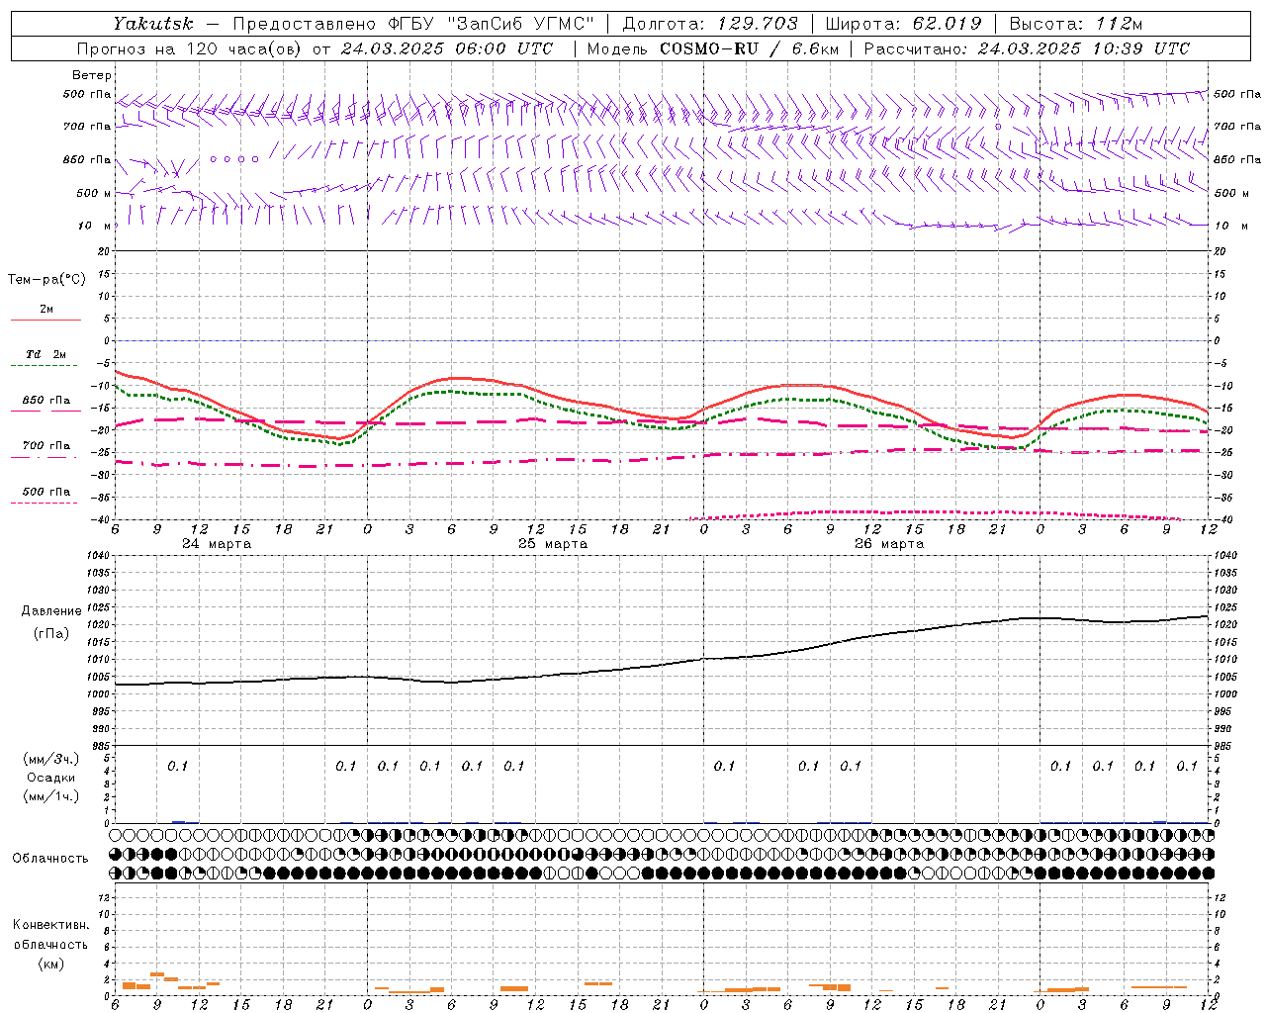Click the 'Осадки' precipitation label

(51, 778)
